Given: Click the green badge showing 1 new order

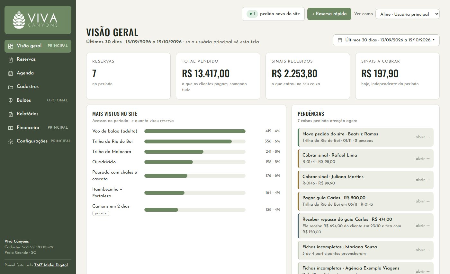Looking at the screenshot, I should tap(252, 14).
